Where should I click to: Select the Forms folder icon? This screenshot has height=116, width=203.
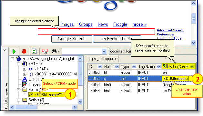pos(25,90)
